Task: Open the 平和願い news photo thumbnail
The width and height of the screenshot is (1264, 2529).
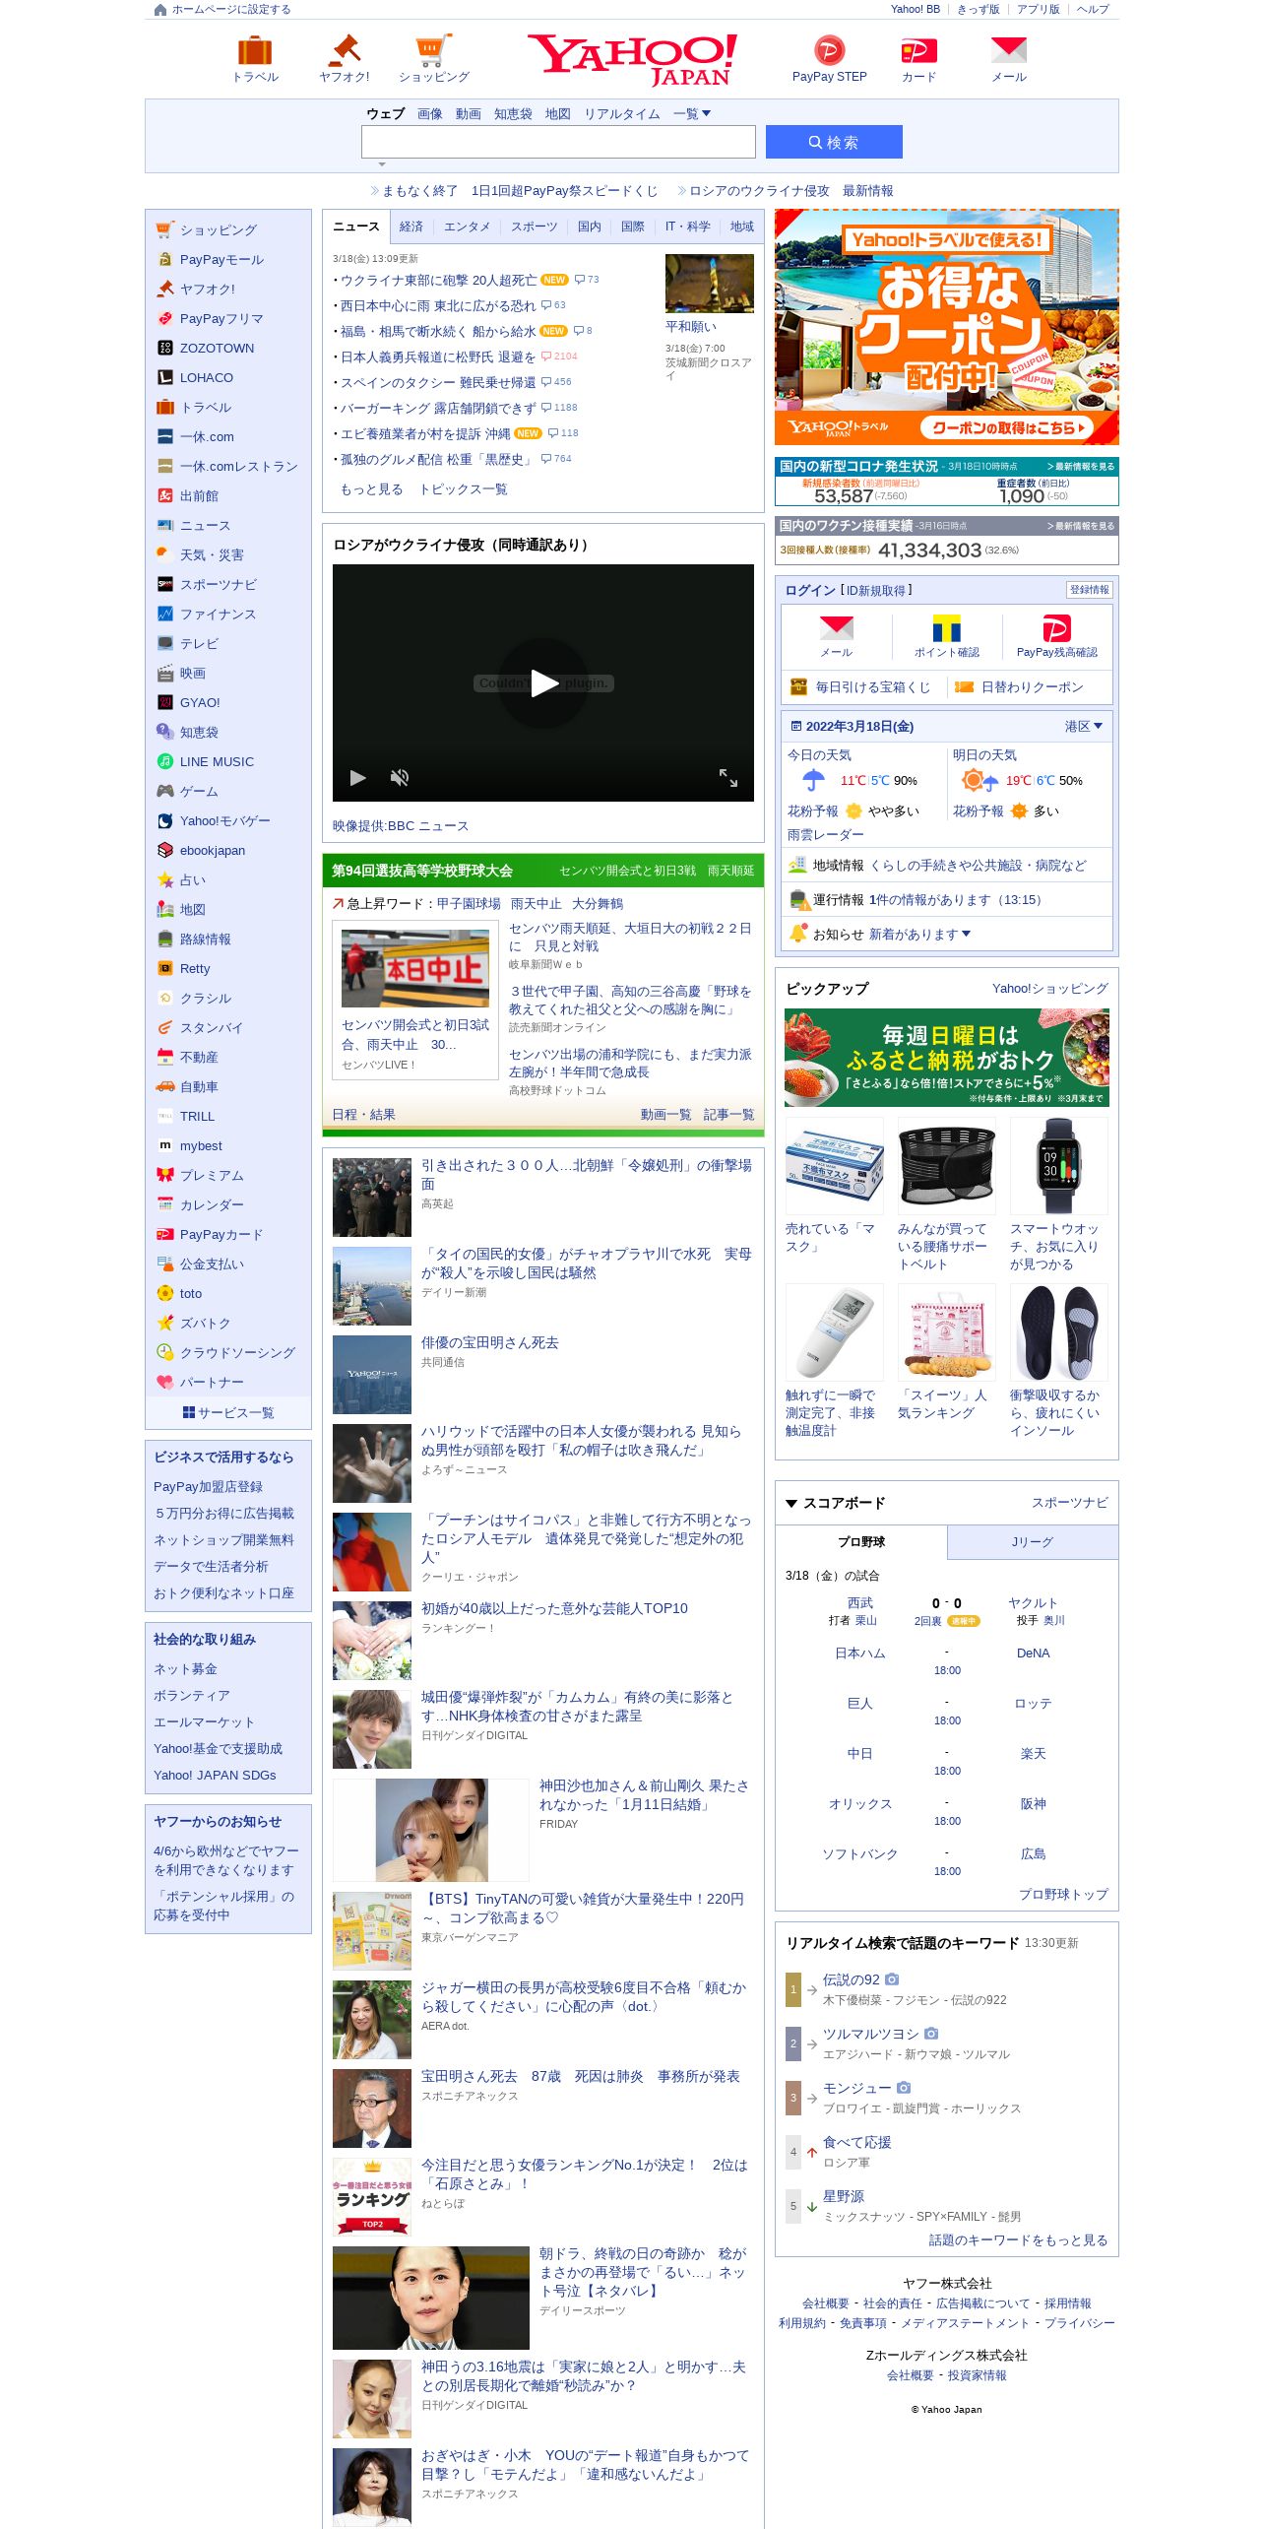Action: (710, 284)
